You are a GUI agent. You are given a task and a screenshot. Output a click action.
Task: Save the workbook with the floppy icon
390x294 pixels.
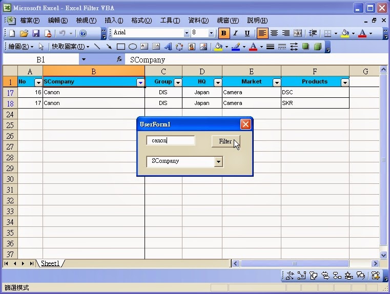(x=36, y=33)
